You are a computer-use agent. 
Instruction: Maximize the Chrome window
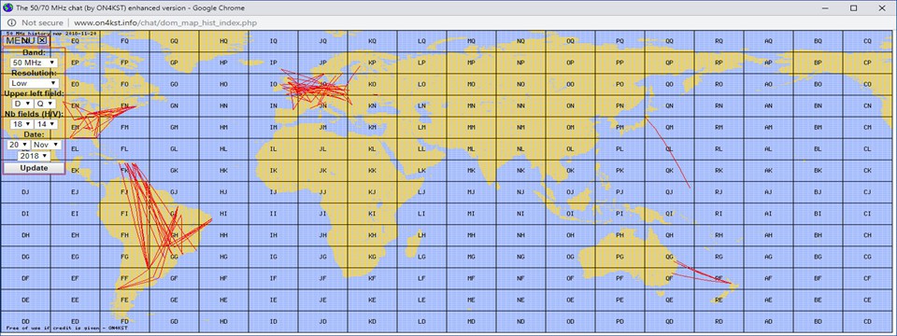click(x=853, y=8)
